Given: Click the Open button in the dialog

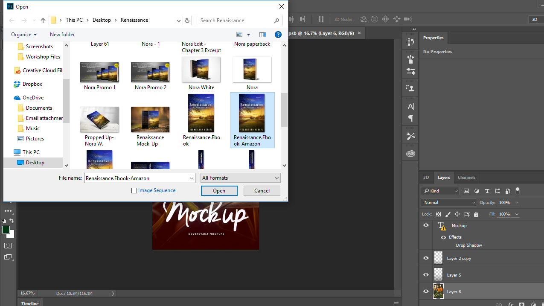Looking at the screenshot, I should tap(219, 191).
